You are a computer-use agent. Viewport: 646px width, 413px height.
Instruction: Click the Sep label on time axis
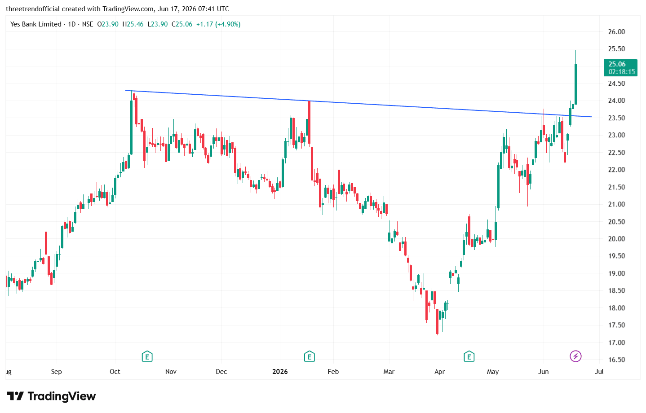point(56,372)
